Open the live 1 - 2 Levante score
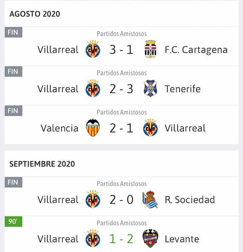Viewport: 243px width, 252px height. point(121,239)
